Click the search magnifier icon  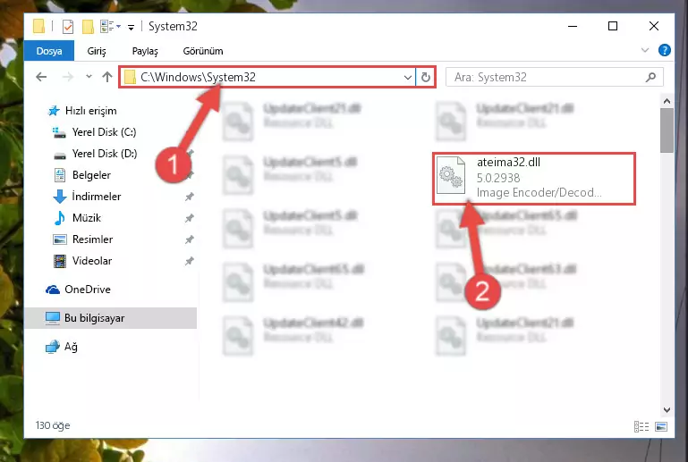point(651,77)
